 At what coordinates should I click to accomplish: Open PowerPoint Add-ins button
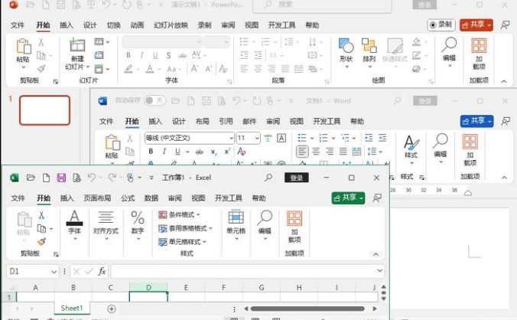(x=479, y=54)
